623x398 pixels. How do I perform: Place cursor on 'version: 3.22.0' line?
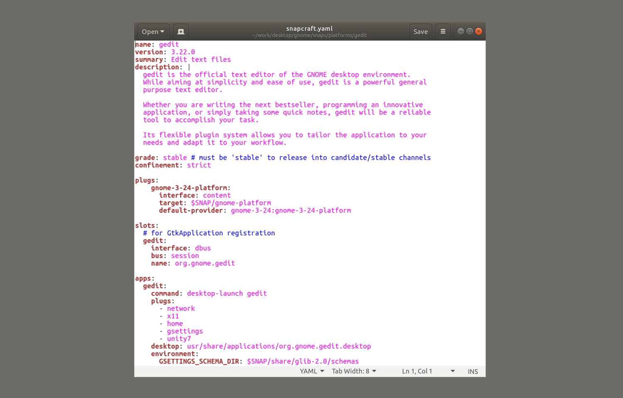click(x=165, y=52)
